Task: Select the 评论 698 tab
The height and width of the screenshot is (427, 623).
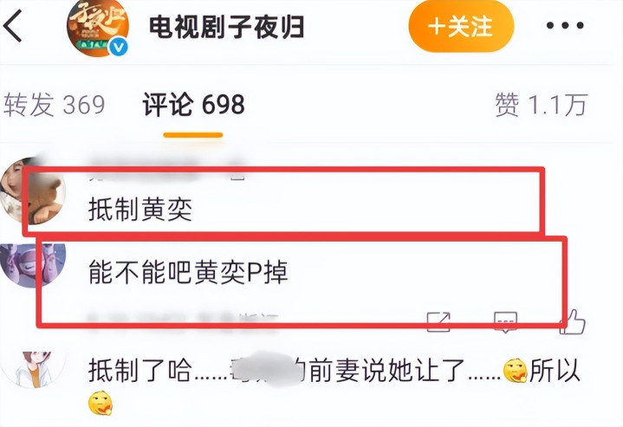Action: (x=193, y=105)
